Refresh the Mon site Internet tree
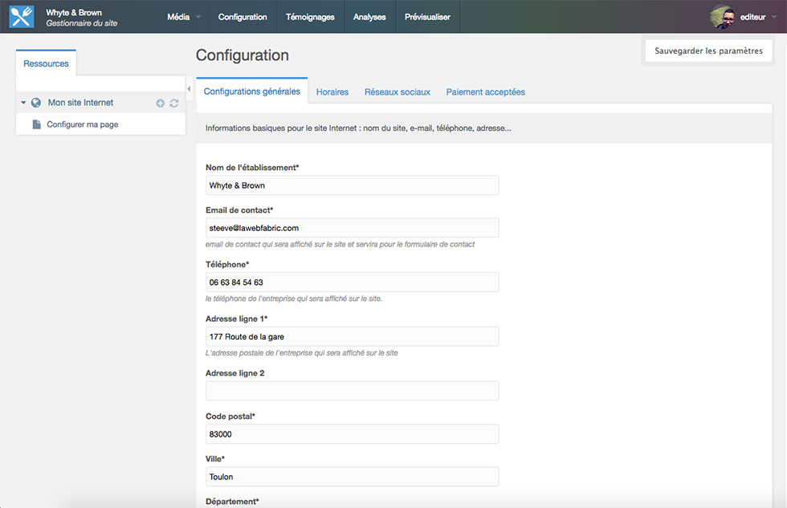 174,104
